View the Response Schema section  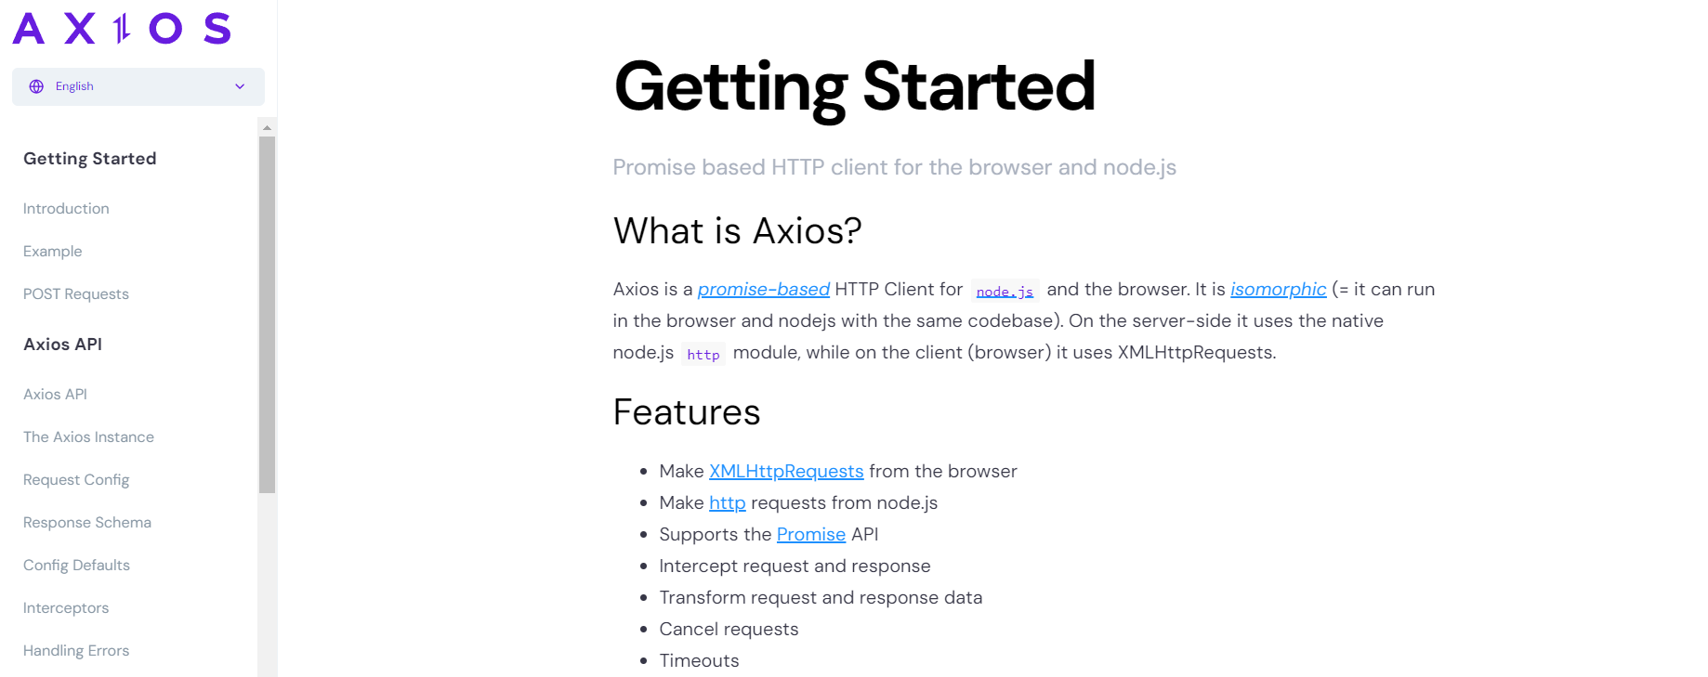click(x=86, y=522)
